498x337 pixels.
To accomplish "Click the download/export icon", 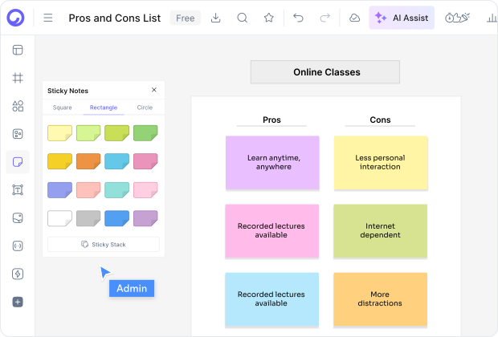I will pyautogui.click(x=215, y=18).
